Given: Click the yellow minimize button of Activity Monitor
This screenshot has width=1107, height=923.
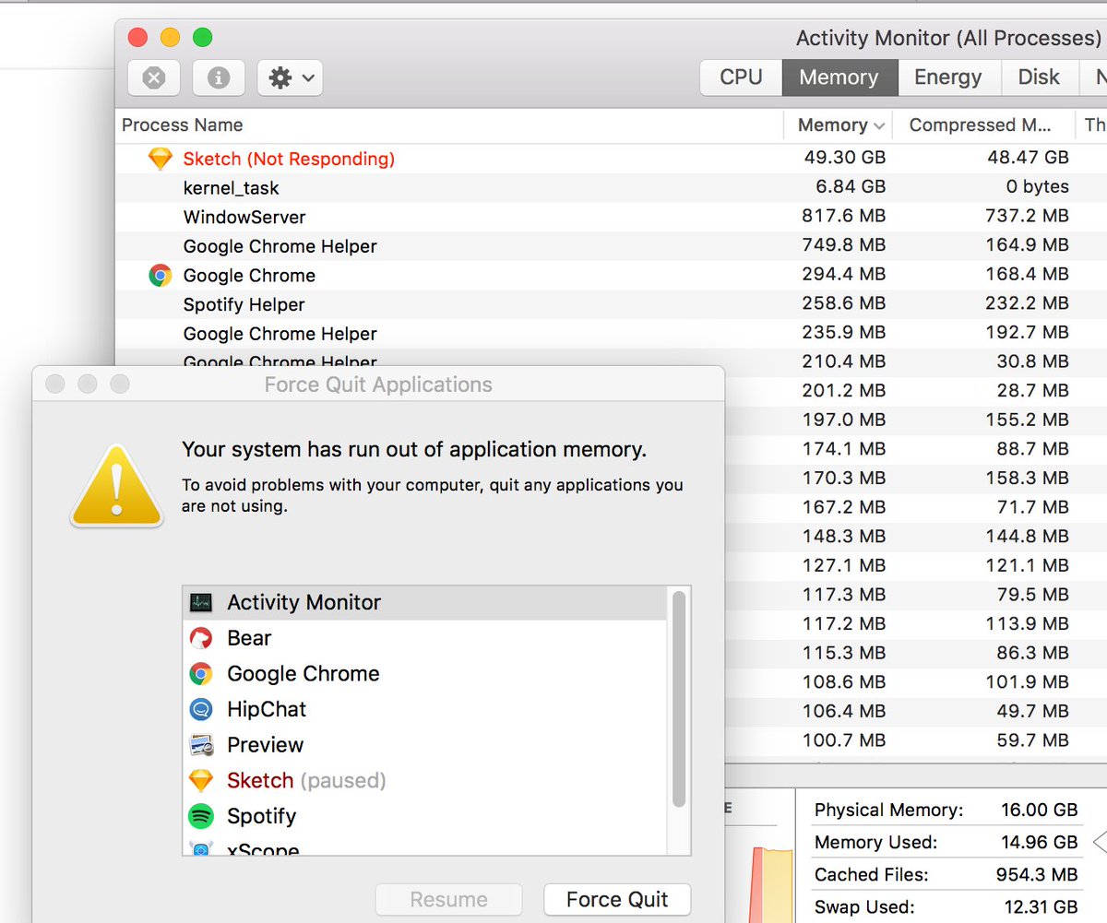Looking at the screenshot, I should tap(170, 37).
